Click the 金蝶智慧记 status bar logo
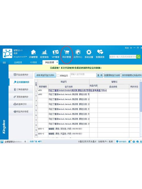 coord(2,142)
